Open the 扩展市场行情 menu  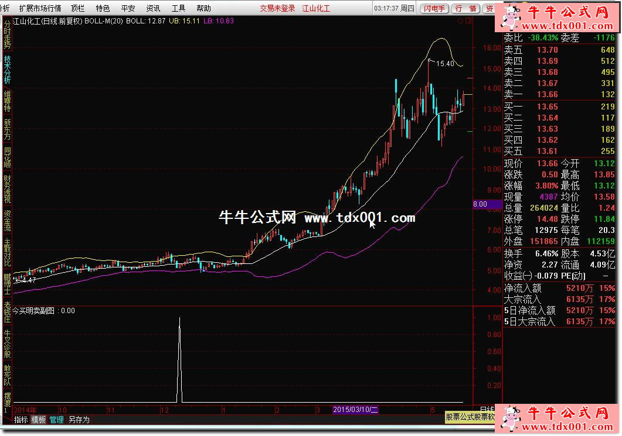point(40,8)
